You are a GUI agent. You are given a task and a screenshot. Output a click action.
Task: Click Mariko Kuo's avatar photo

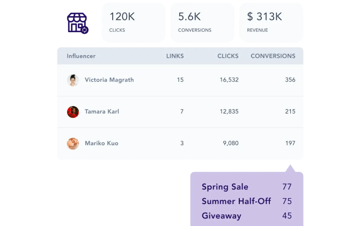pos(73,144)
